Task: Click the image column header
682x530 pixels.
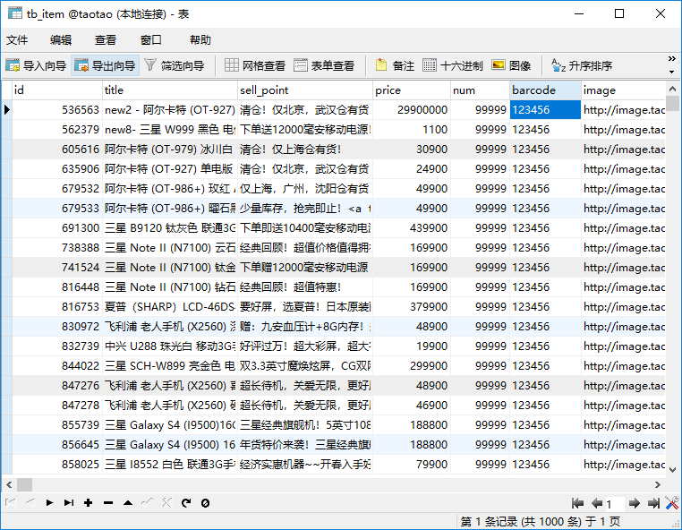Action: pyautogui.click(x=623, y=90)
